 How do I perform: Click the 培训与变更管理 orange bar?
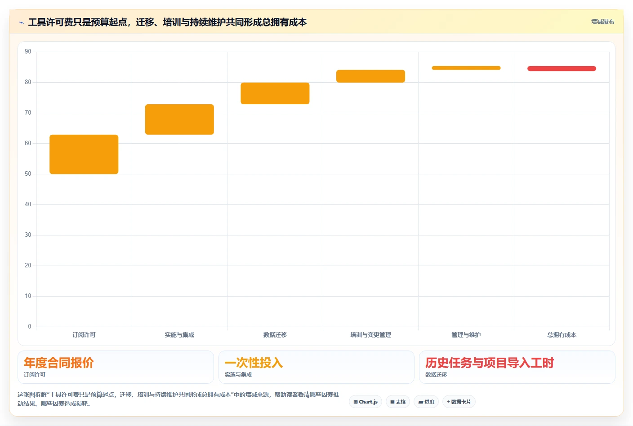(370, 76)
